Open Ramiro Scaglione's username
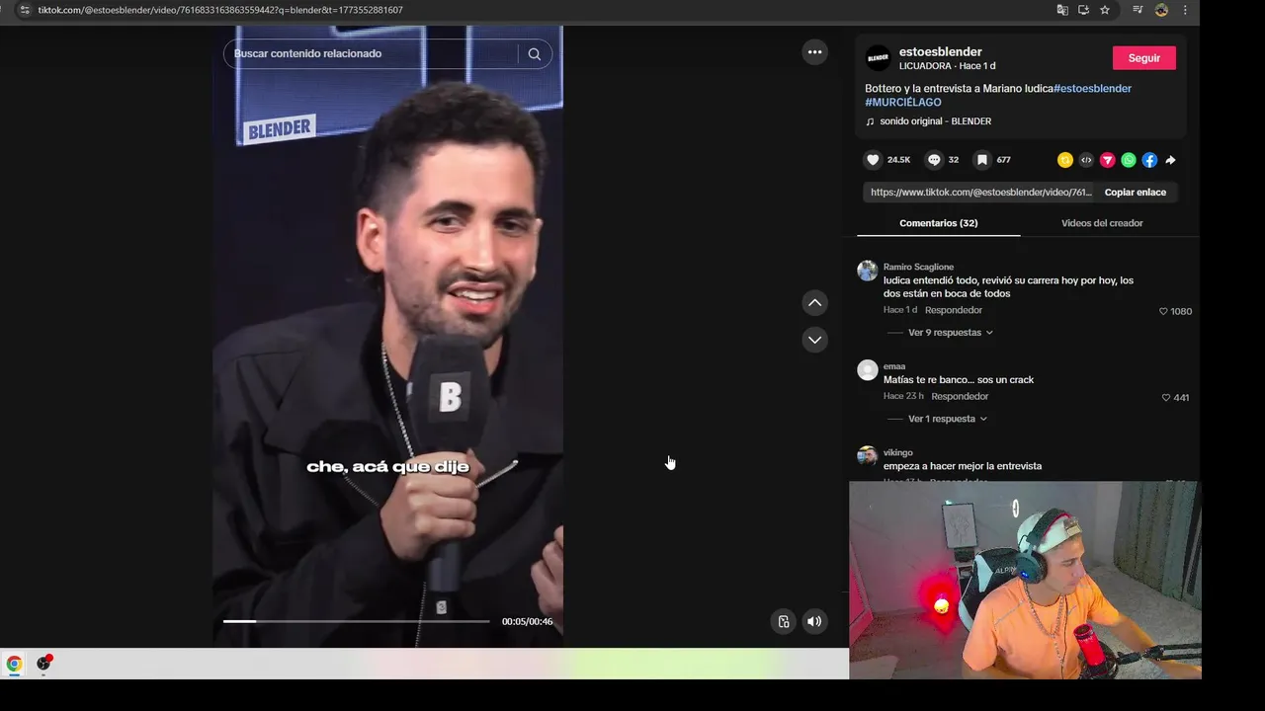 pyautogui.click(x=918, y=268)
